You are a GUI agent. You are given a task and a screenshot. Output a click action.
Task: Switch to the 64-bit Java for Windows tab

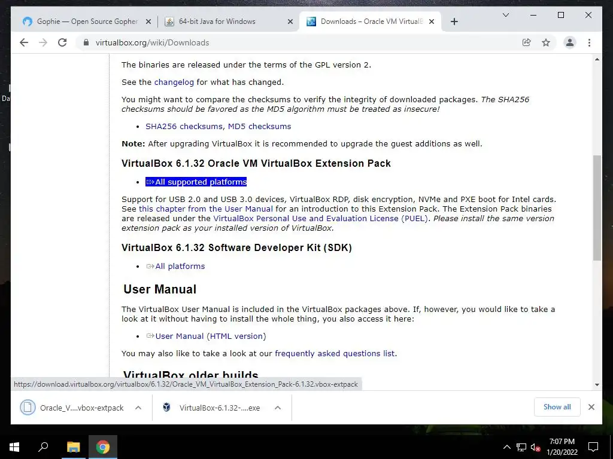[229, 22]
